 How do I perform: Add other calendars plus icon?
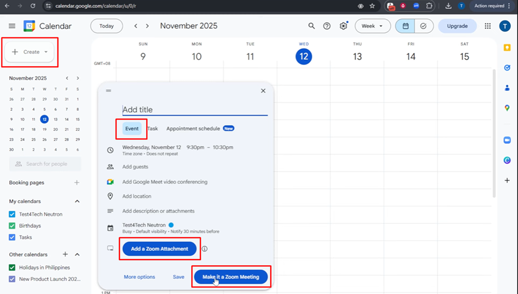pos(66,254)
